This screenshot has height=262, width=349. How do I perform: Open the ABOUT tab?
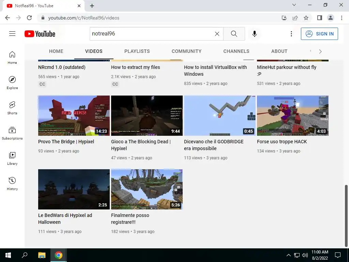coord(279,51)
